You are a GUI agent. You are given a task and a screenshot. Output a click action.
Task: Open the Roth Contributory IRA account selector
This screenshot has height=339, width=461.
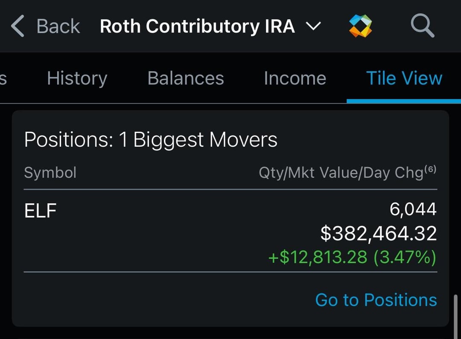(x=197, y=26)
